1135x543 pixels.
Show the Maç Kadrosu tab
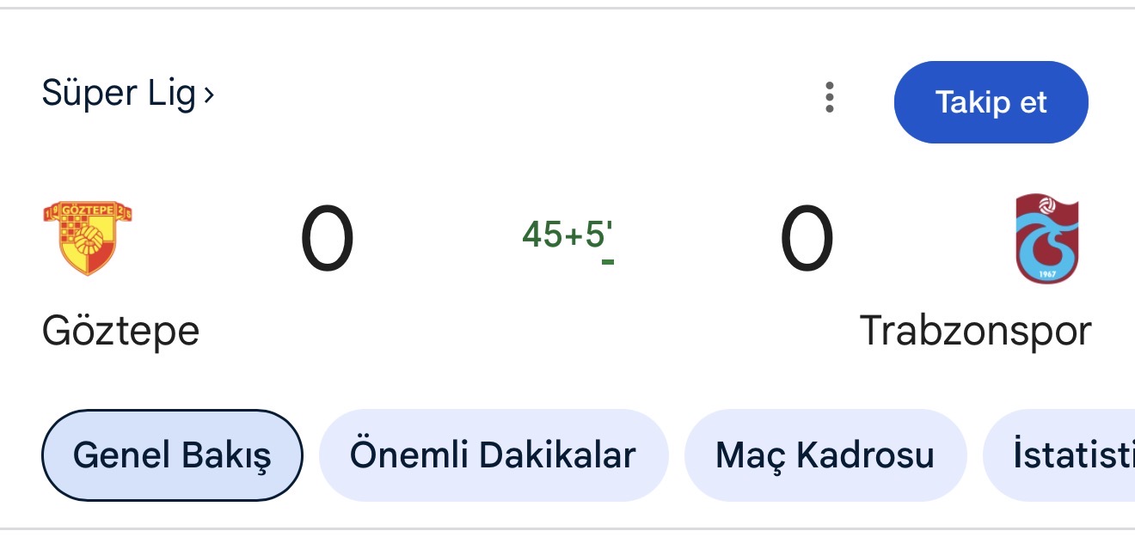[x=825, y=455]
